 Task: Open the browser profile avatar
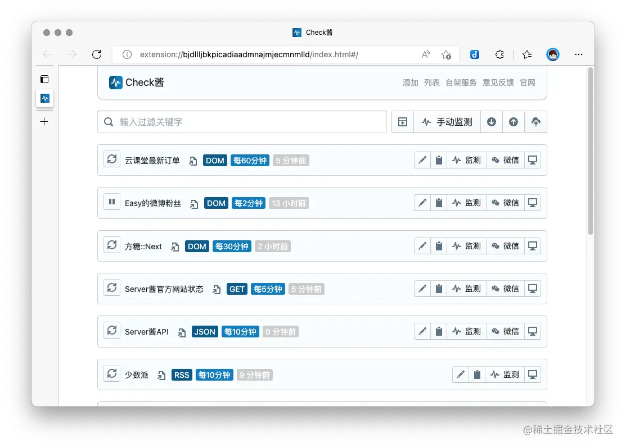553,54
